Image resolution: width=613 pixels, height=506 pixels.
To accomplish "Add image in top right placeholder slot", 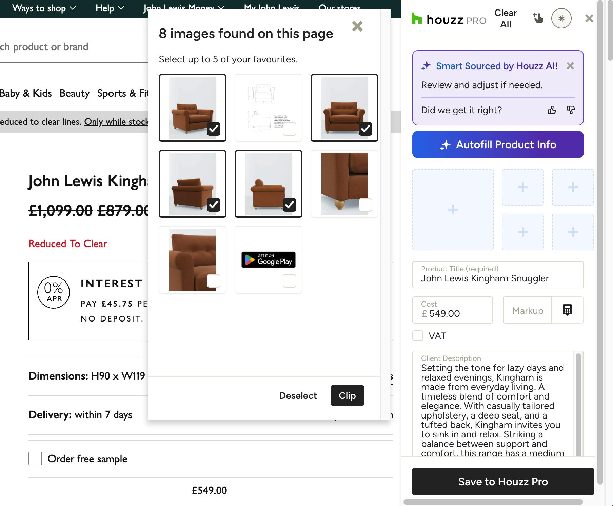I will click(x=573, y=187).
